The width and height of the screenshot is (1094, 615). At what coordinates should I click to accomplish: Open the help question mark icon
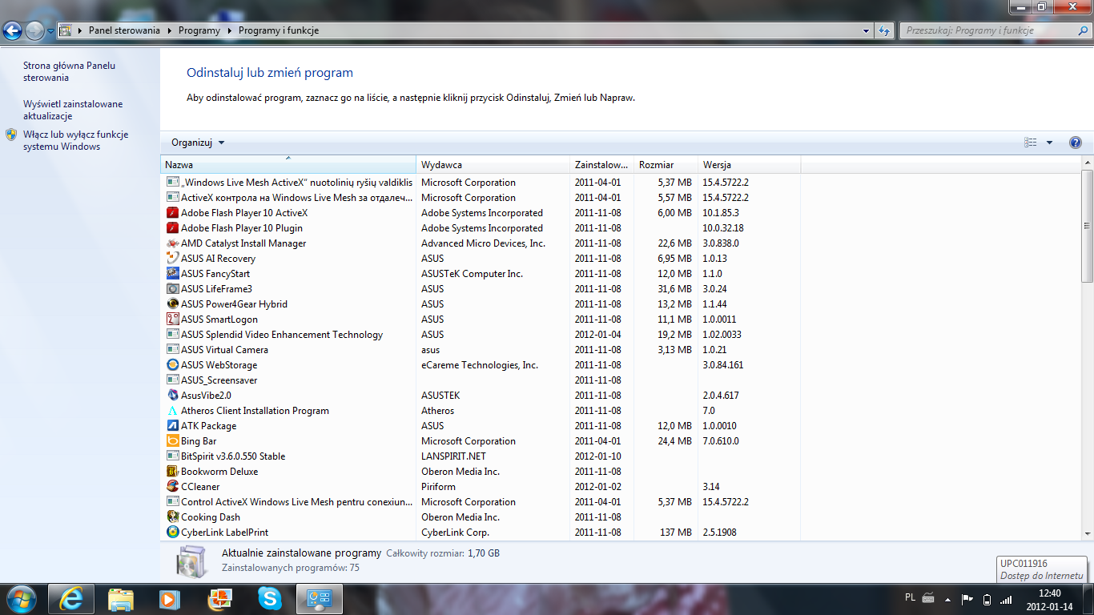pos(1076,143)
